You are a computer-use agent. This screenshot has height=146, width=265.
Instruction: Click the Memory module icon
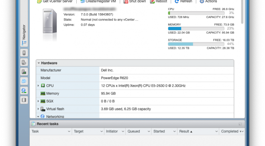(x=43, y=93)
